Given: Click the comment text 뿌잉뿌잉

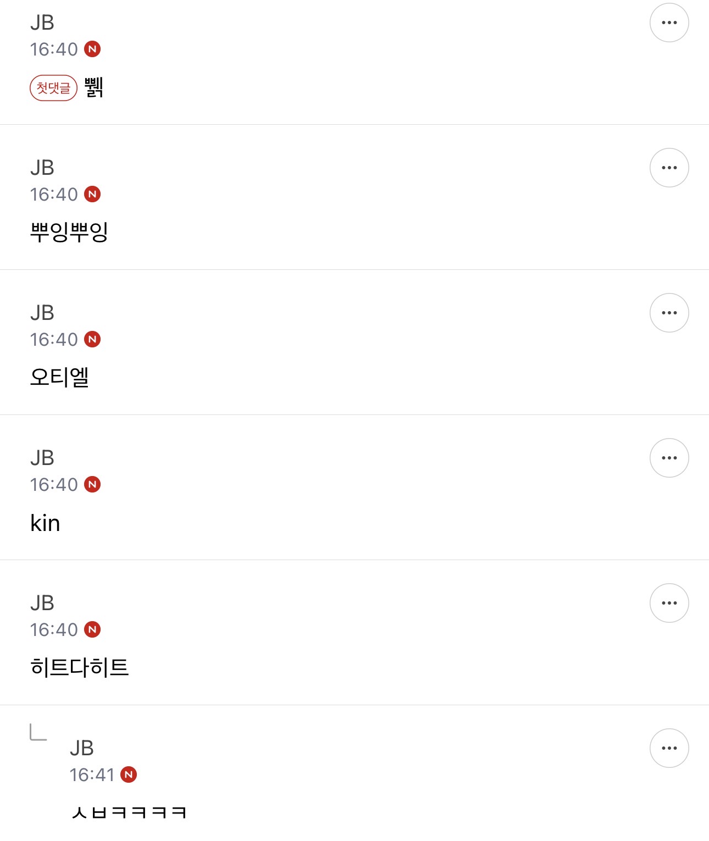Looking at the screenshot, I should click(69, 232).
